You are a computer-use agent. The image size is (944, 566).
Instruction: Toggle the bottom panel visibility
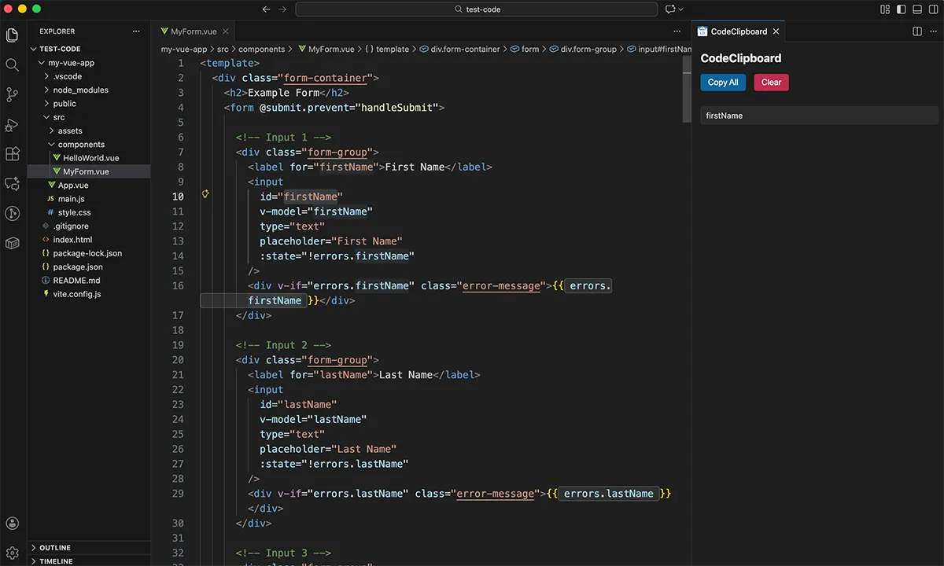pos(916,9)
